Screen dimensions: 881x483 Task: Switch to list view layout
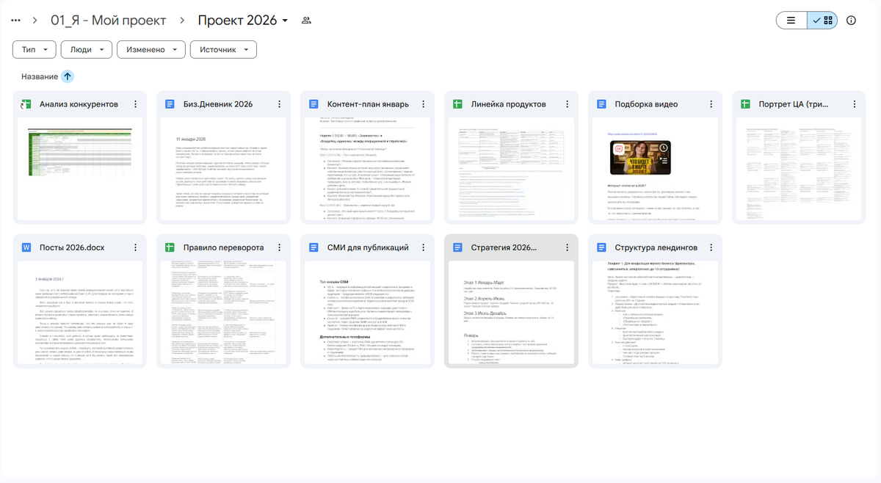(x=791, y=21)
